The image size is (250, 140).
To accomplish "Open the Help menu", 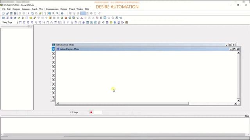I will 87,9.
